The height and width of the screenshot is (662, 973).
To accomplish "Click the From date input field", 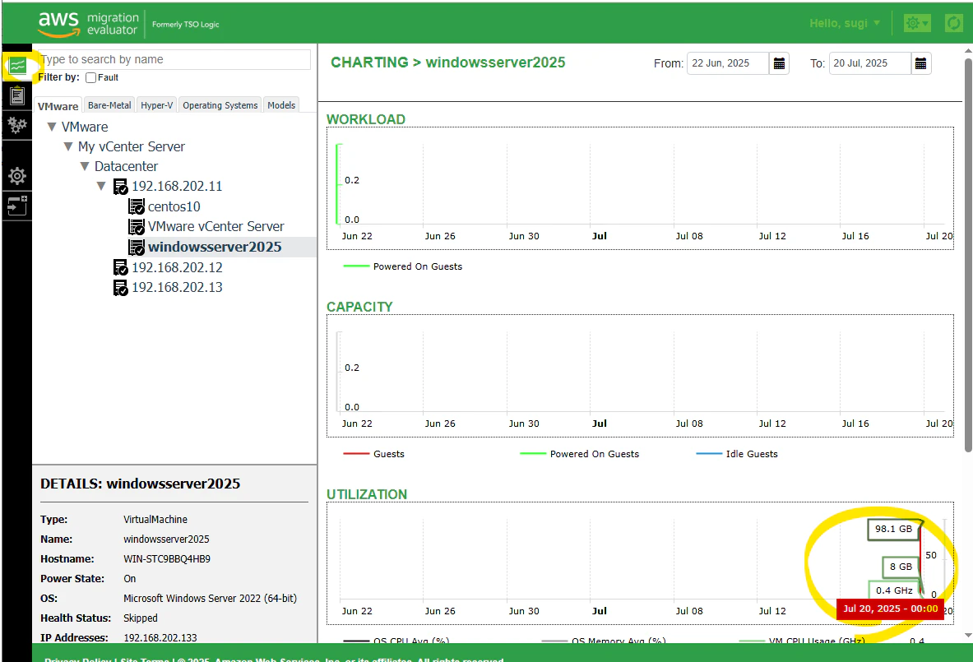I will [728, 63].
